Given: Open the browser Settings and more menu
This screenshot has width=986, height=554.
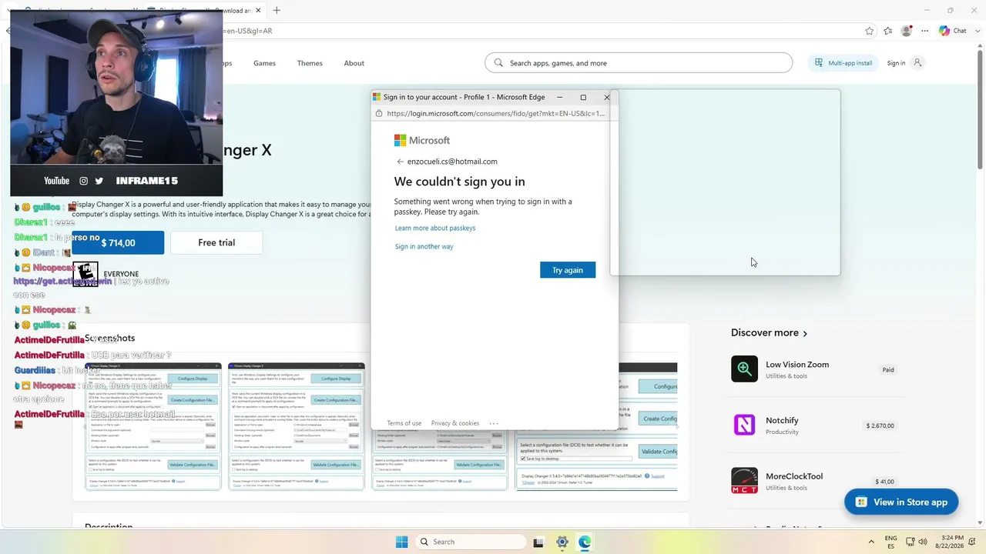Looking at the screenshot, I should pos(925,31).
